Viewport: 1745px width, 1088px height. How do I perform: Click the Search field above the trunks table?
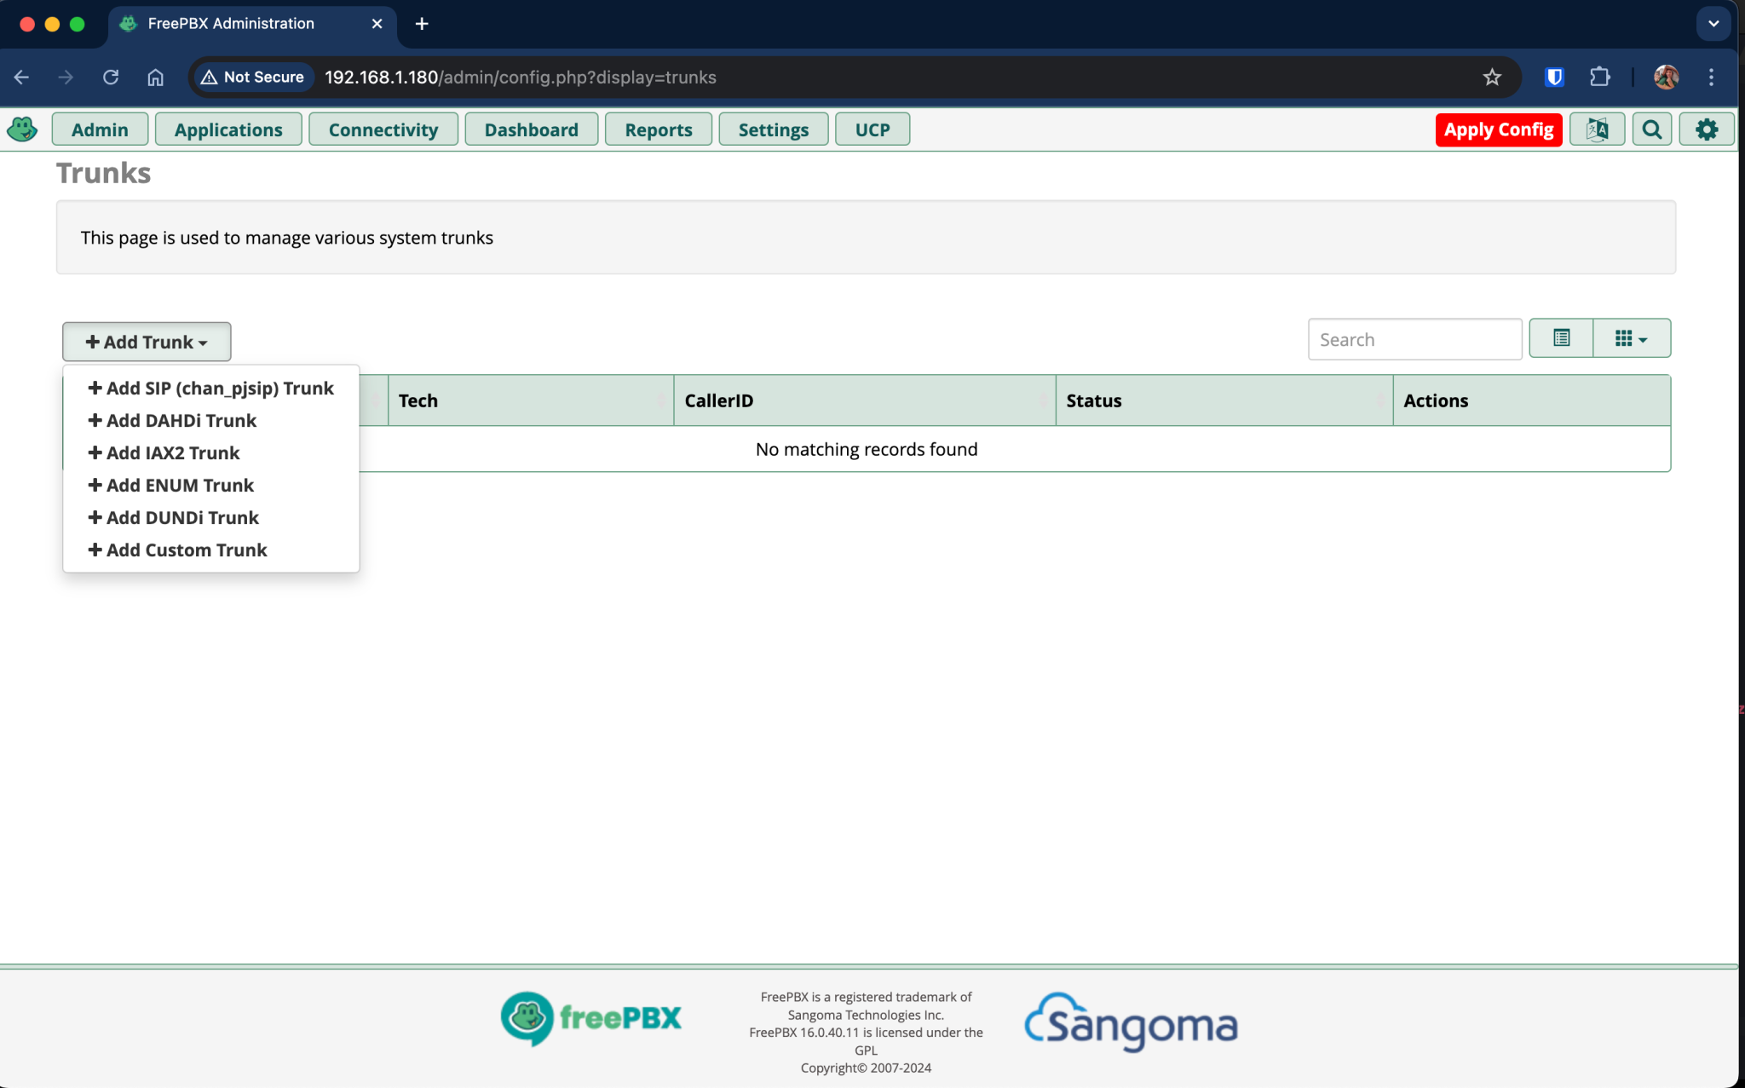[1414, 338]
